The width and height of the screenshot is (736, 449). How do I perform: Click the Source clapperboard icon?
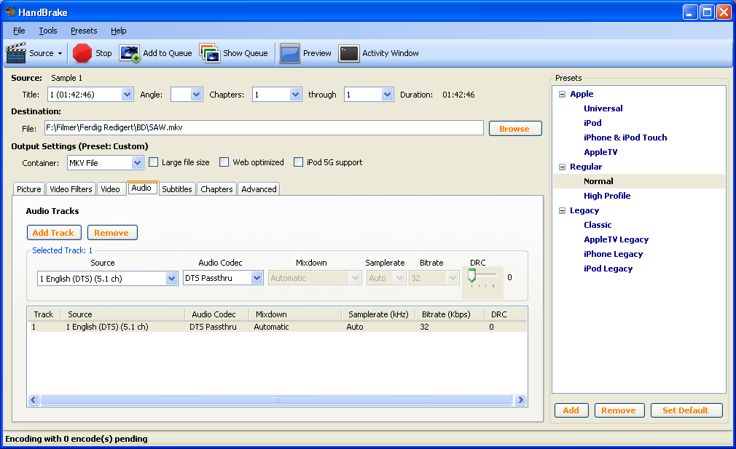pyautogui.click(x=16, y=53)
